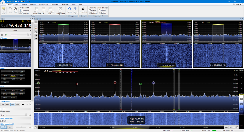Viewport: 244px width, 132px height.
Task: Click the Stop radio icon
Action: pyautogui.click(x=15, y=9)
